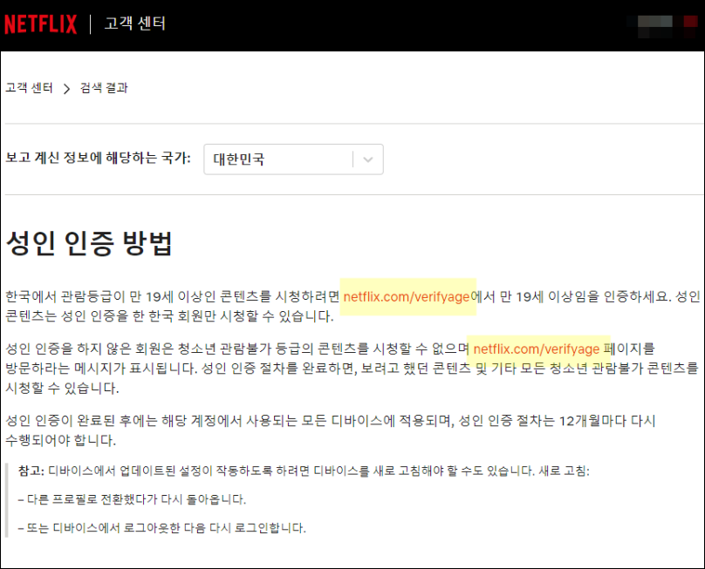Click the line – 다른 프로필로 전환했다가 다시 돌아옵니다.

pyautogui.click(x=133, y=499)
